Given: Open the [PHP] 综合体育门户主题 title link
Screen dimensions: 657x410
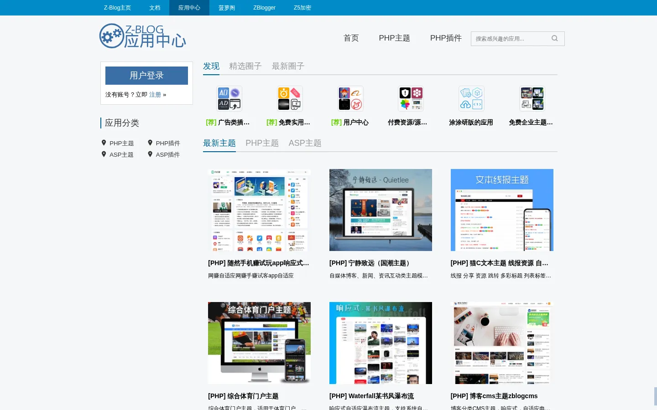Looking at the screenshot, I should click(243, 396).
